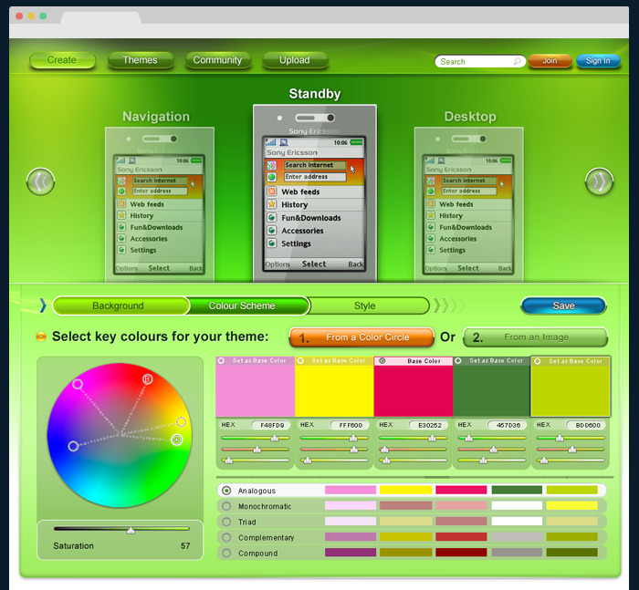The height and width of the screenshot is (590, 639).
Task: Click the Fun&Downloads icon on Standby phone
Action: pyautogui.click(x=272, y=217)
